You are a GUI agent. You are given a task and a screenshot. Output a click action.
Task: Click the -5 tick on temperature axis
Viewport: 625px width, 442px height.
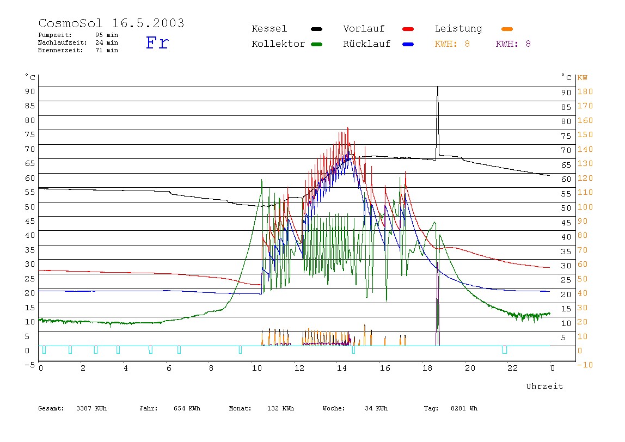[29, 365]
